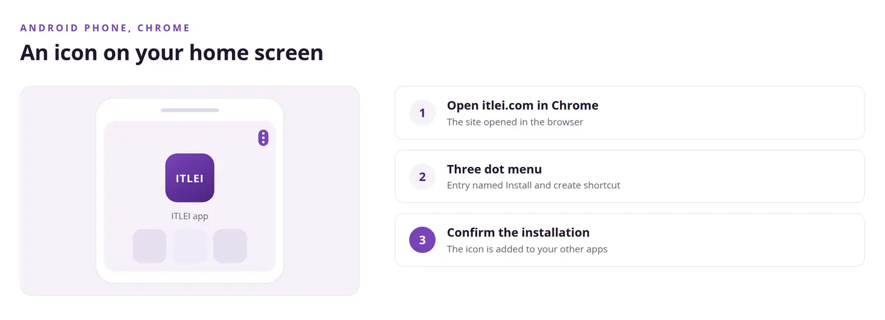Click the last placeholder app tile

tap(230, 246)
